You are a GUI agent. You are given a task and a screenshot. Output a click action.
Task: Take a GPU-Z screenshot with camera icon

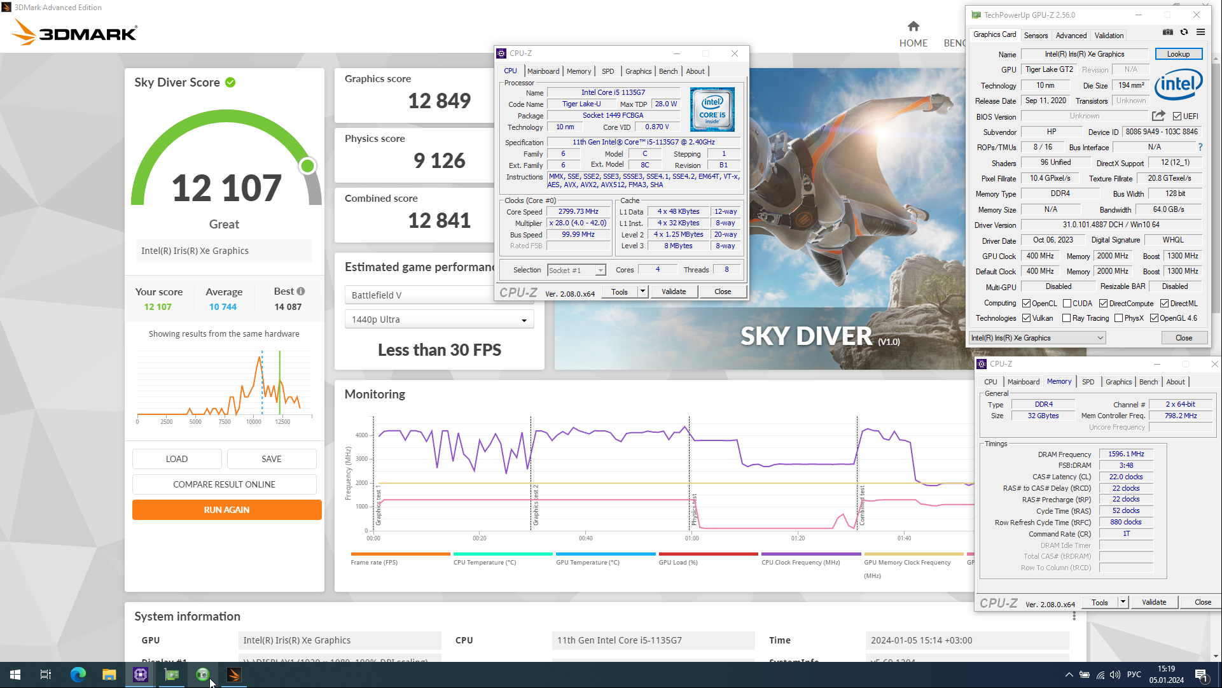[1168, 32]
